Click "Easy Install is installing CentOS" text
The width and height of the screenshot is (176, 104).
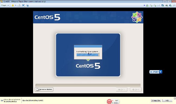pyautogui.click(x=33, y=100)
